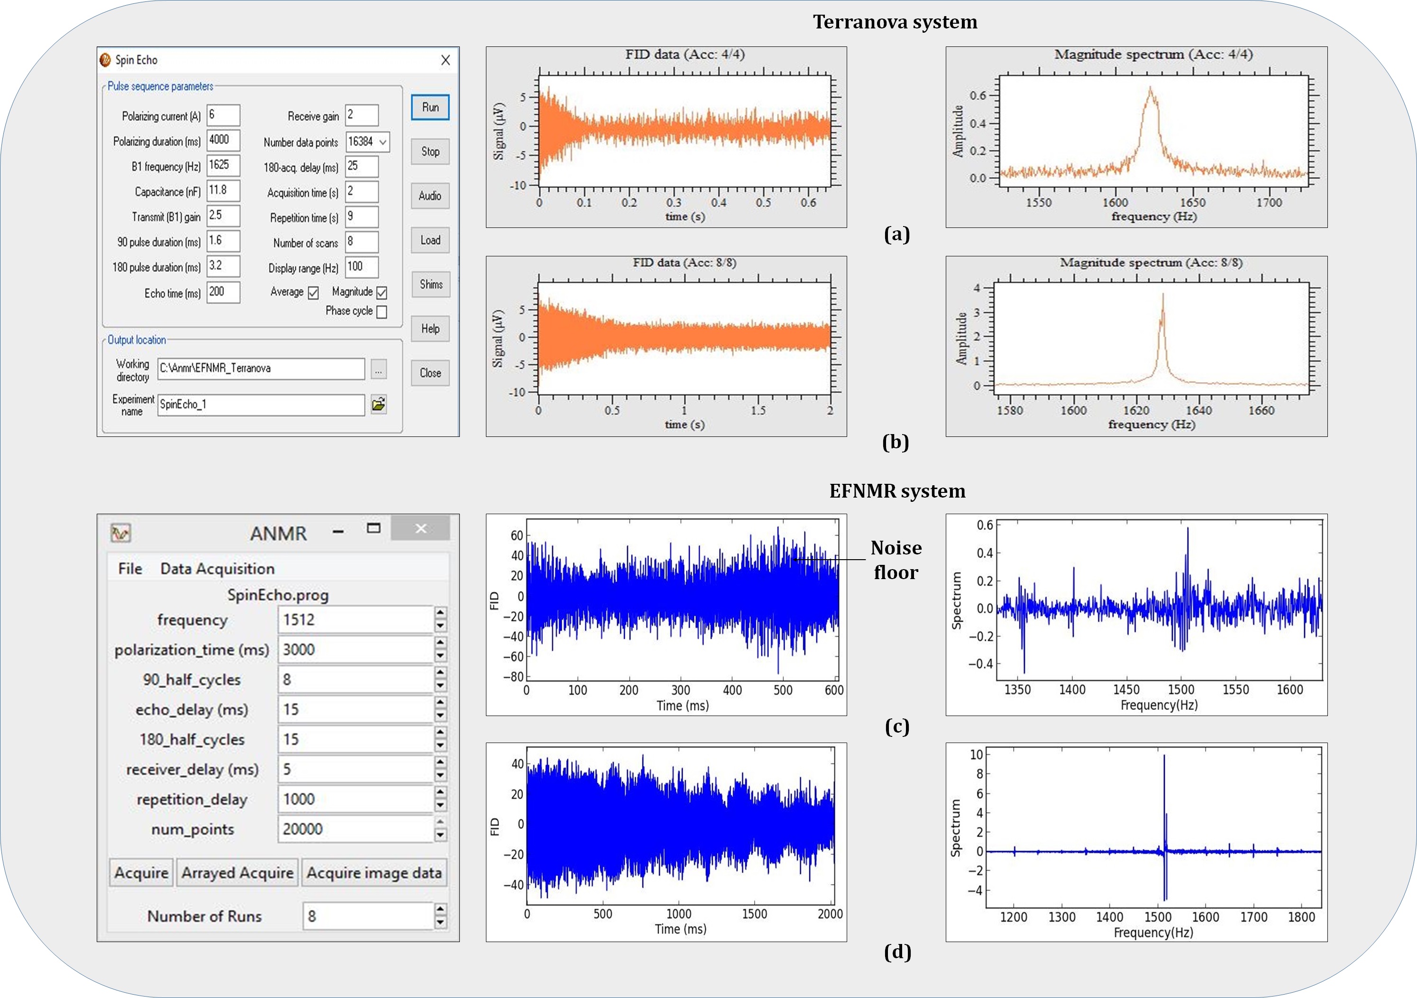Toggle the Average checkbox
The image size is (1417, 998).
[313, 293]
